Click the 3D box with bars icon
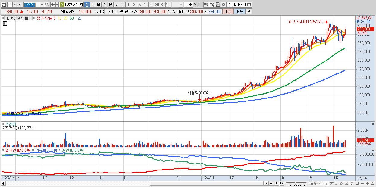Viewport: 376px width, 187px height. tap(347, 184)
